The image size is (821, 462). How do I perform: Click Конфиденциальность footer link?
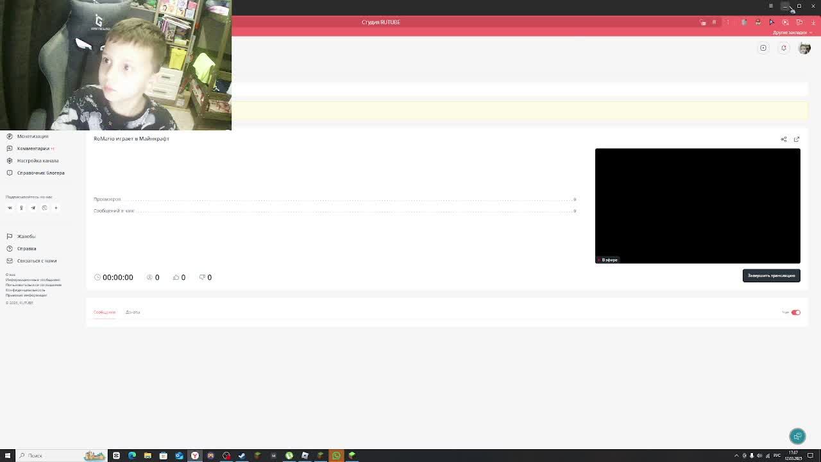(x=26, y=290)
